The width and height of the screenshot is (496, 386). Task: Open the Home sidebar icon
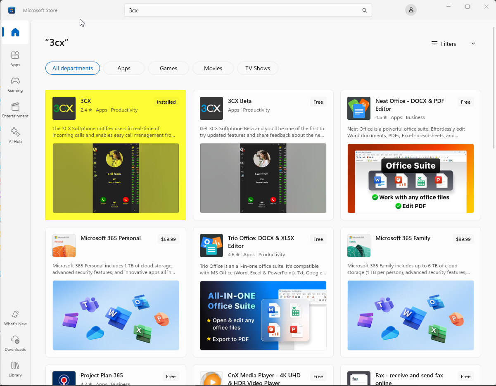click(x=15, y=32)
